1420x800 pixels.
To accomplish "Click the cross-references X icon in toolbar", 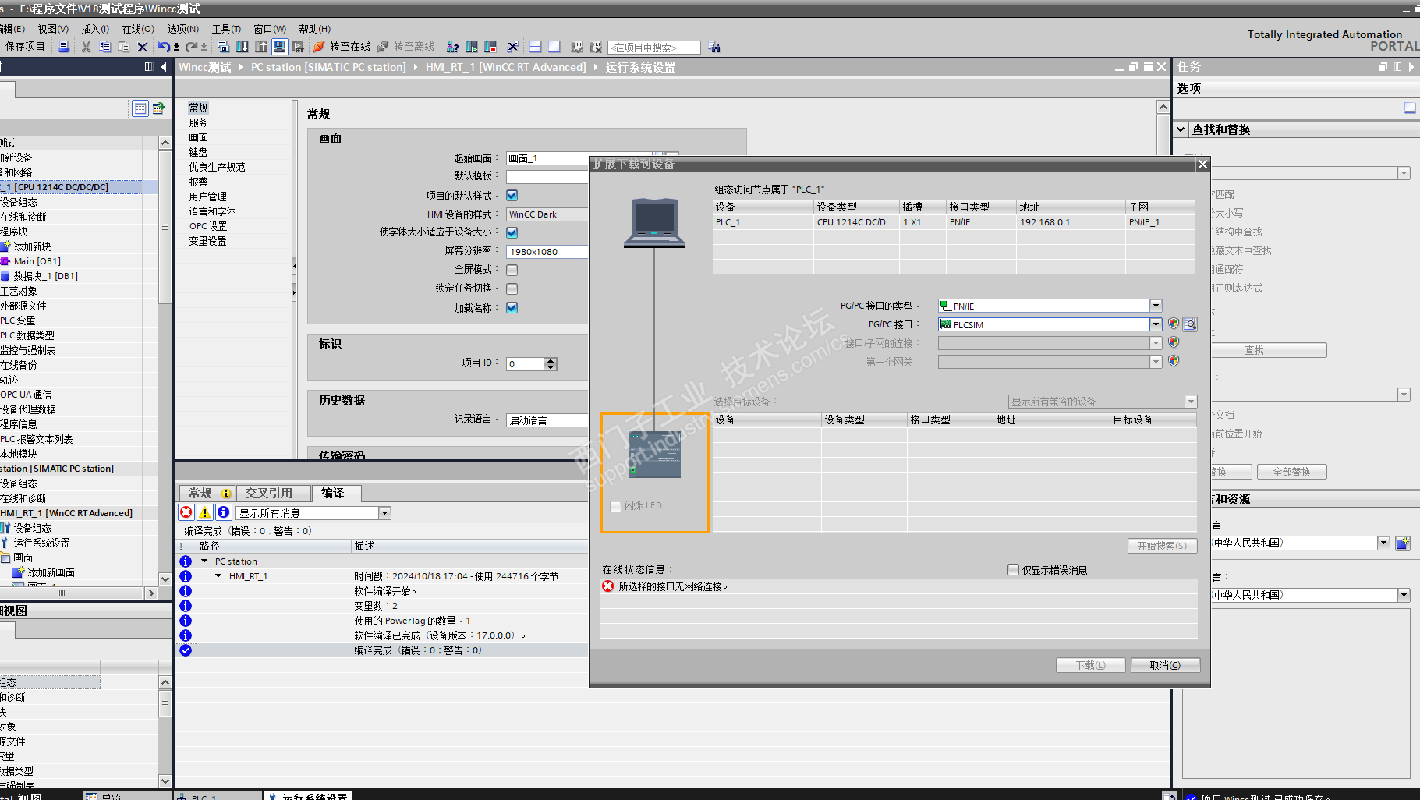I will [512, 47].
